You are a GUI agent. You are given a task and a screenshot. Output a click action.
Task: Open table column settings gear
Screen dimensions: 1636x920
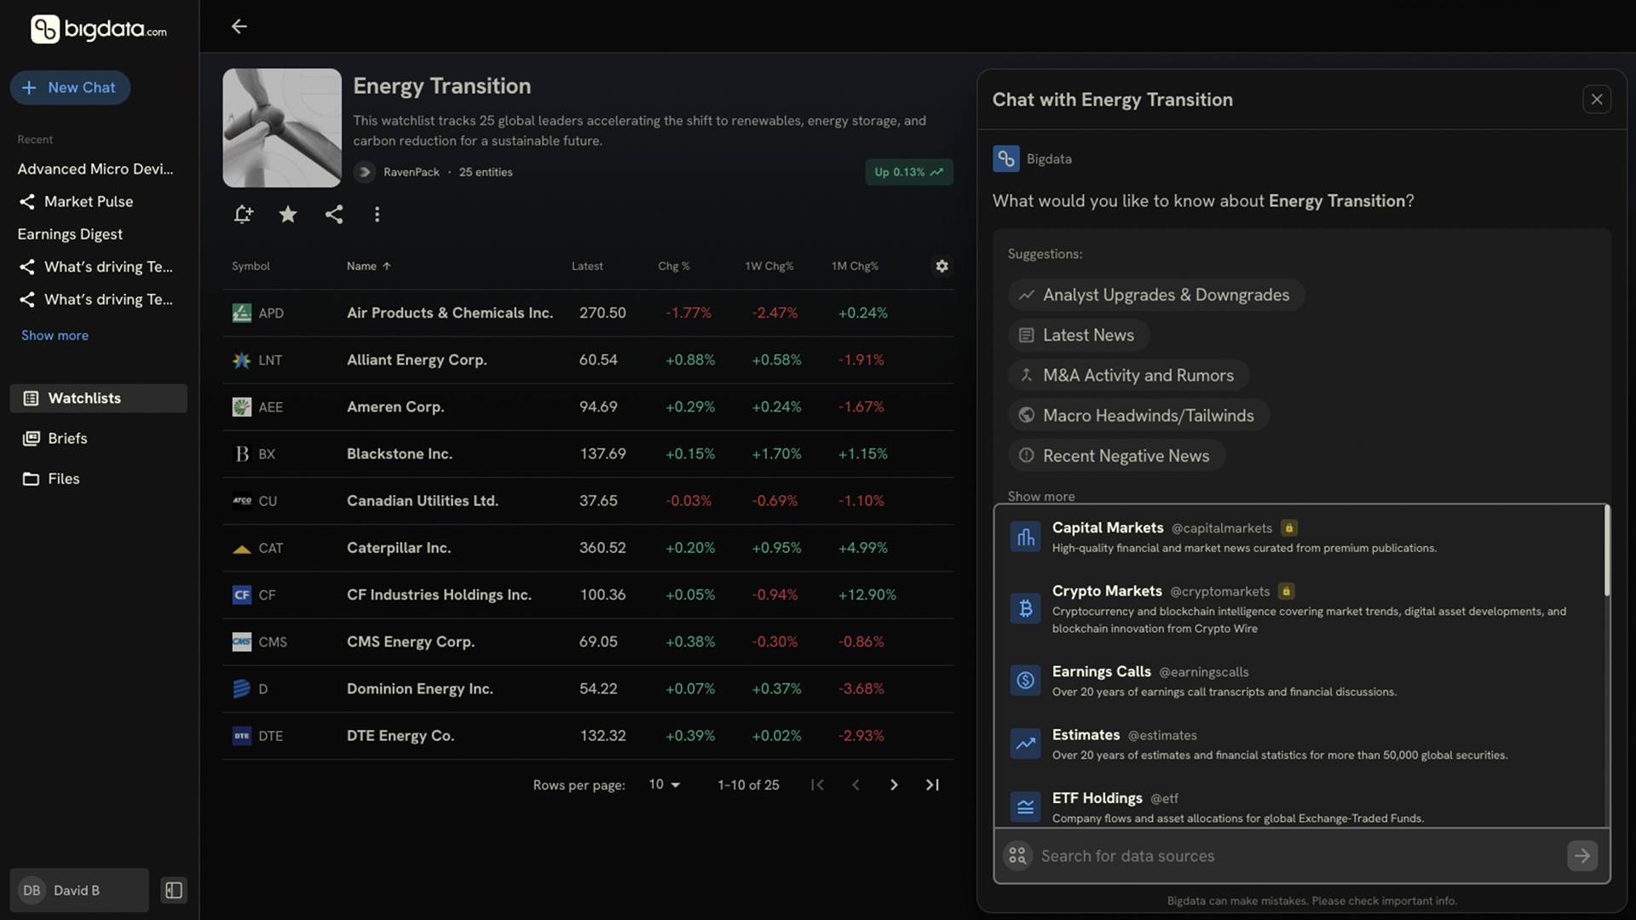click(942, 266)
